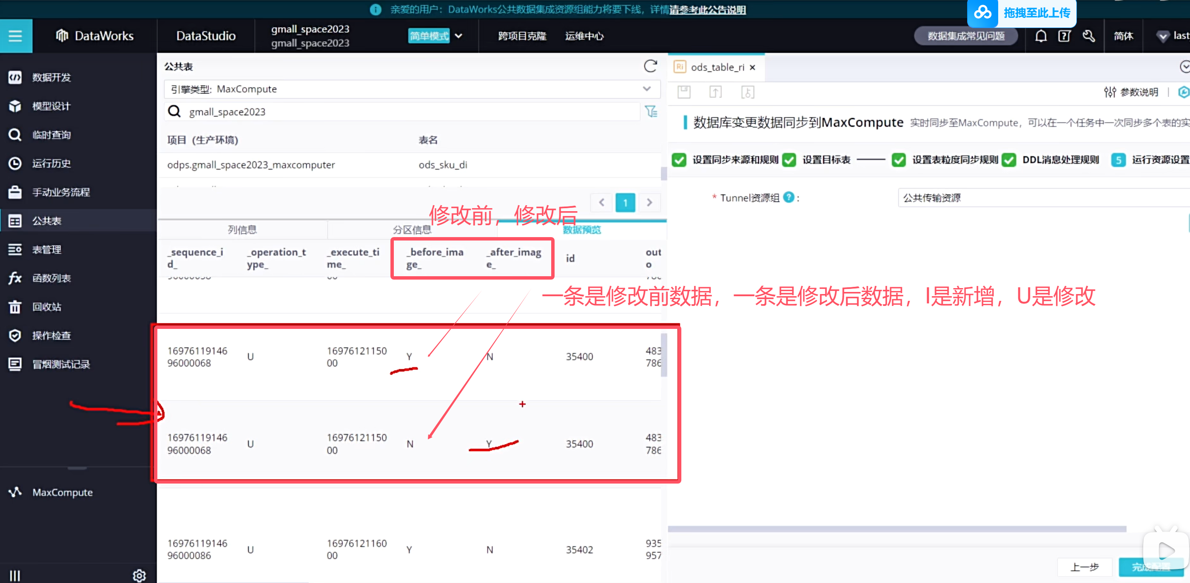Screen dimensions: 1190x583
Task: Refresh the 公共表 panel
Action: click(650, 66)
